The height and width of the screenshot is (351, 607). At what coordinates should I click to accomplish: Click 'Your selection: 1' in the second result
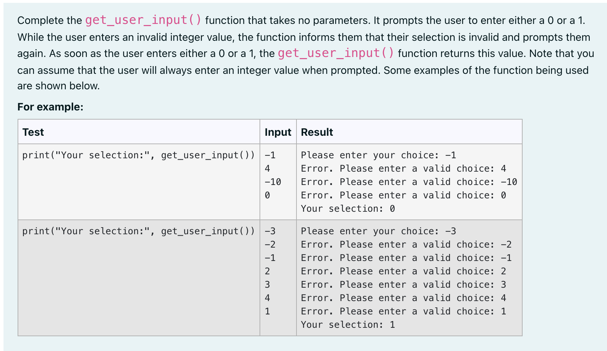point(347,324)
